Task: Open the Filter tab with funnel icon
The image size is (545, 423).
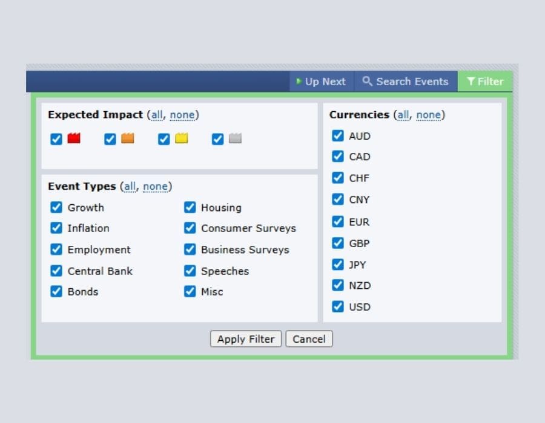Action: click(x=485, y=82)
